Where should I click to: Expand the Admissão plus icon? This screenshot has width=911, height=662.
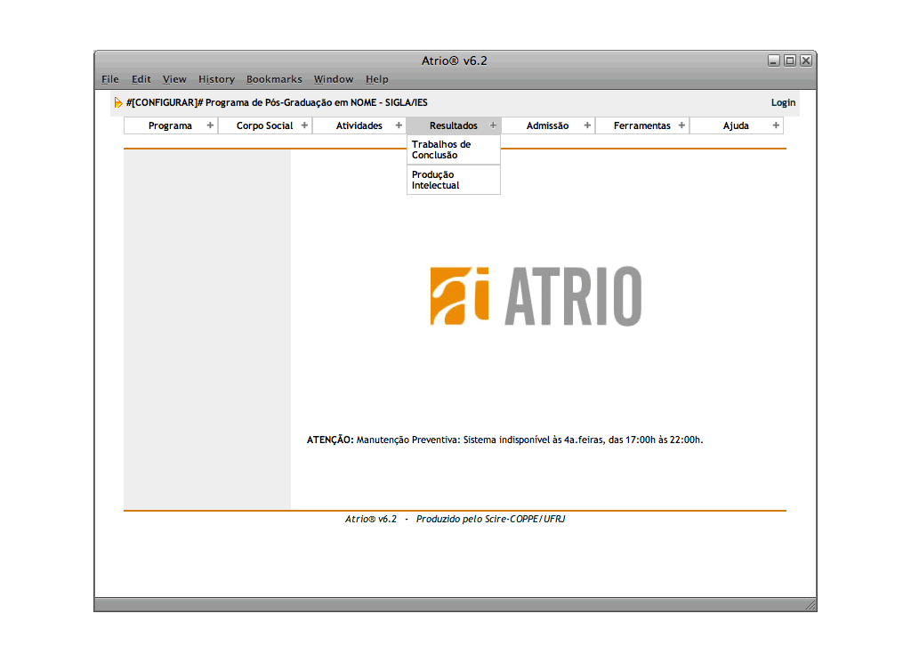[587, 125]
